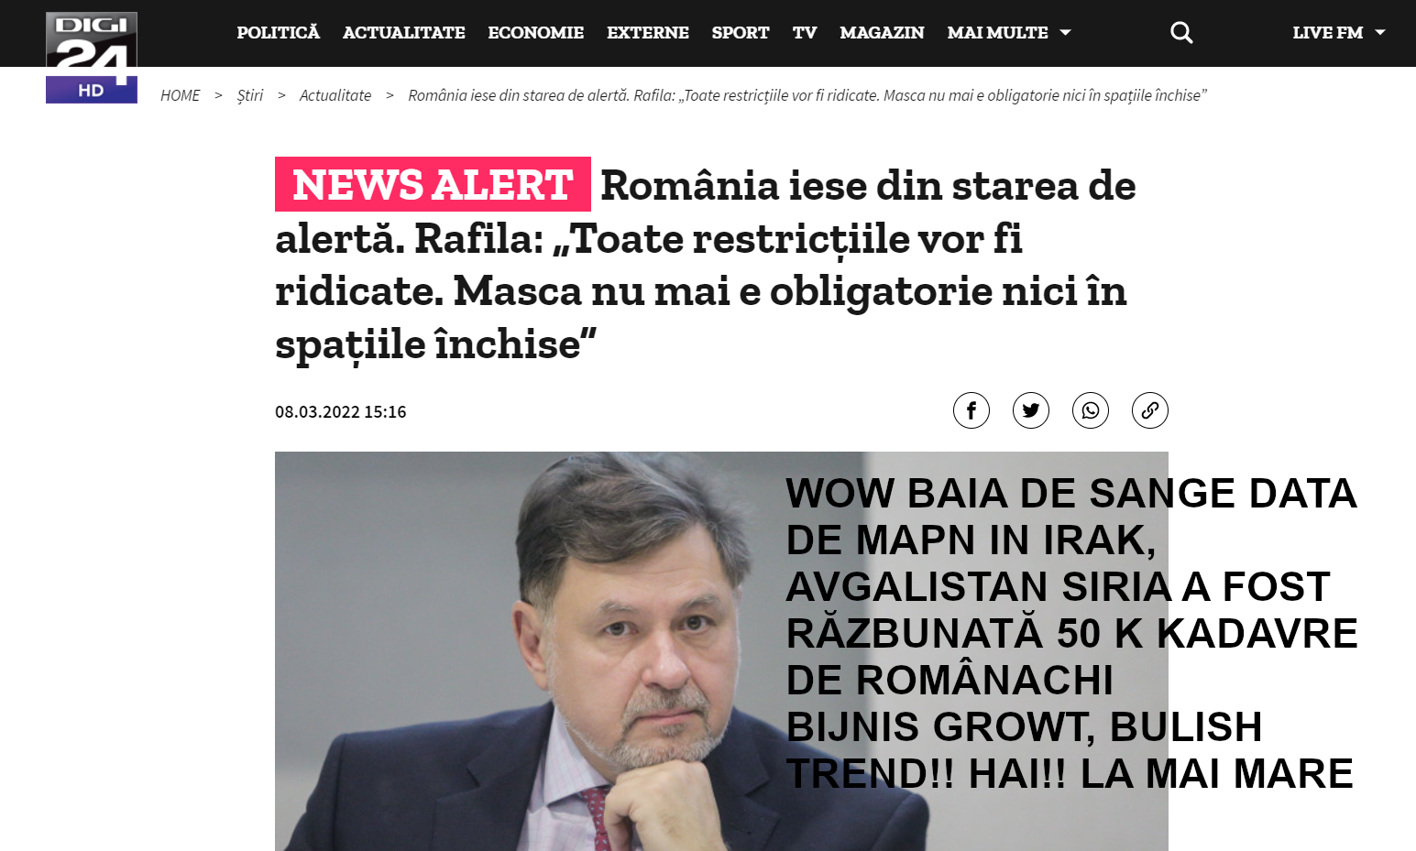Go to Economie section

click(x=536, y=33)
